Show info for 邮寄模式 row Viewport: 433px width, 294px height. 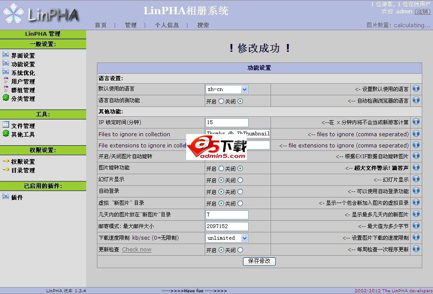click(x=416, y=225)
